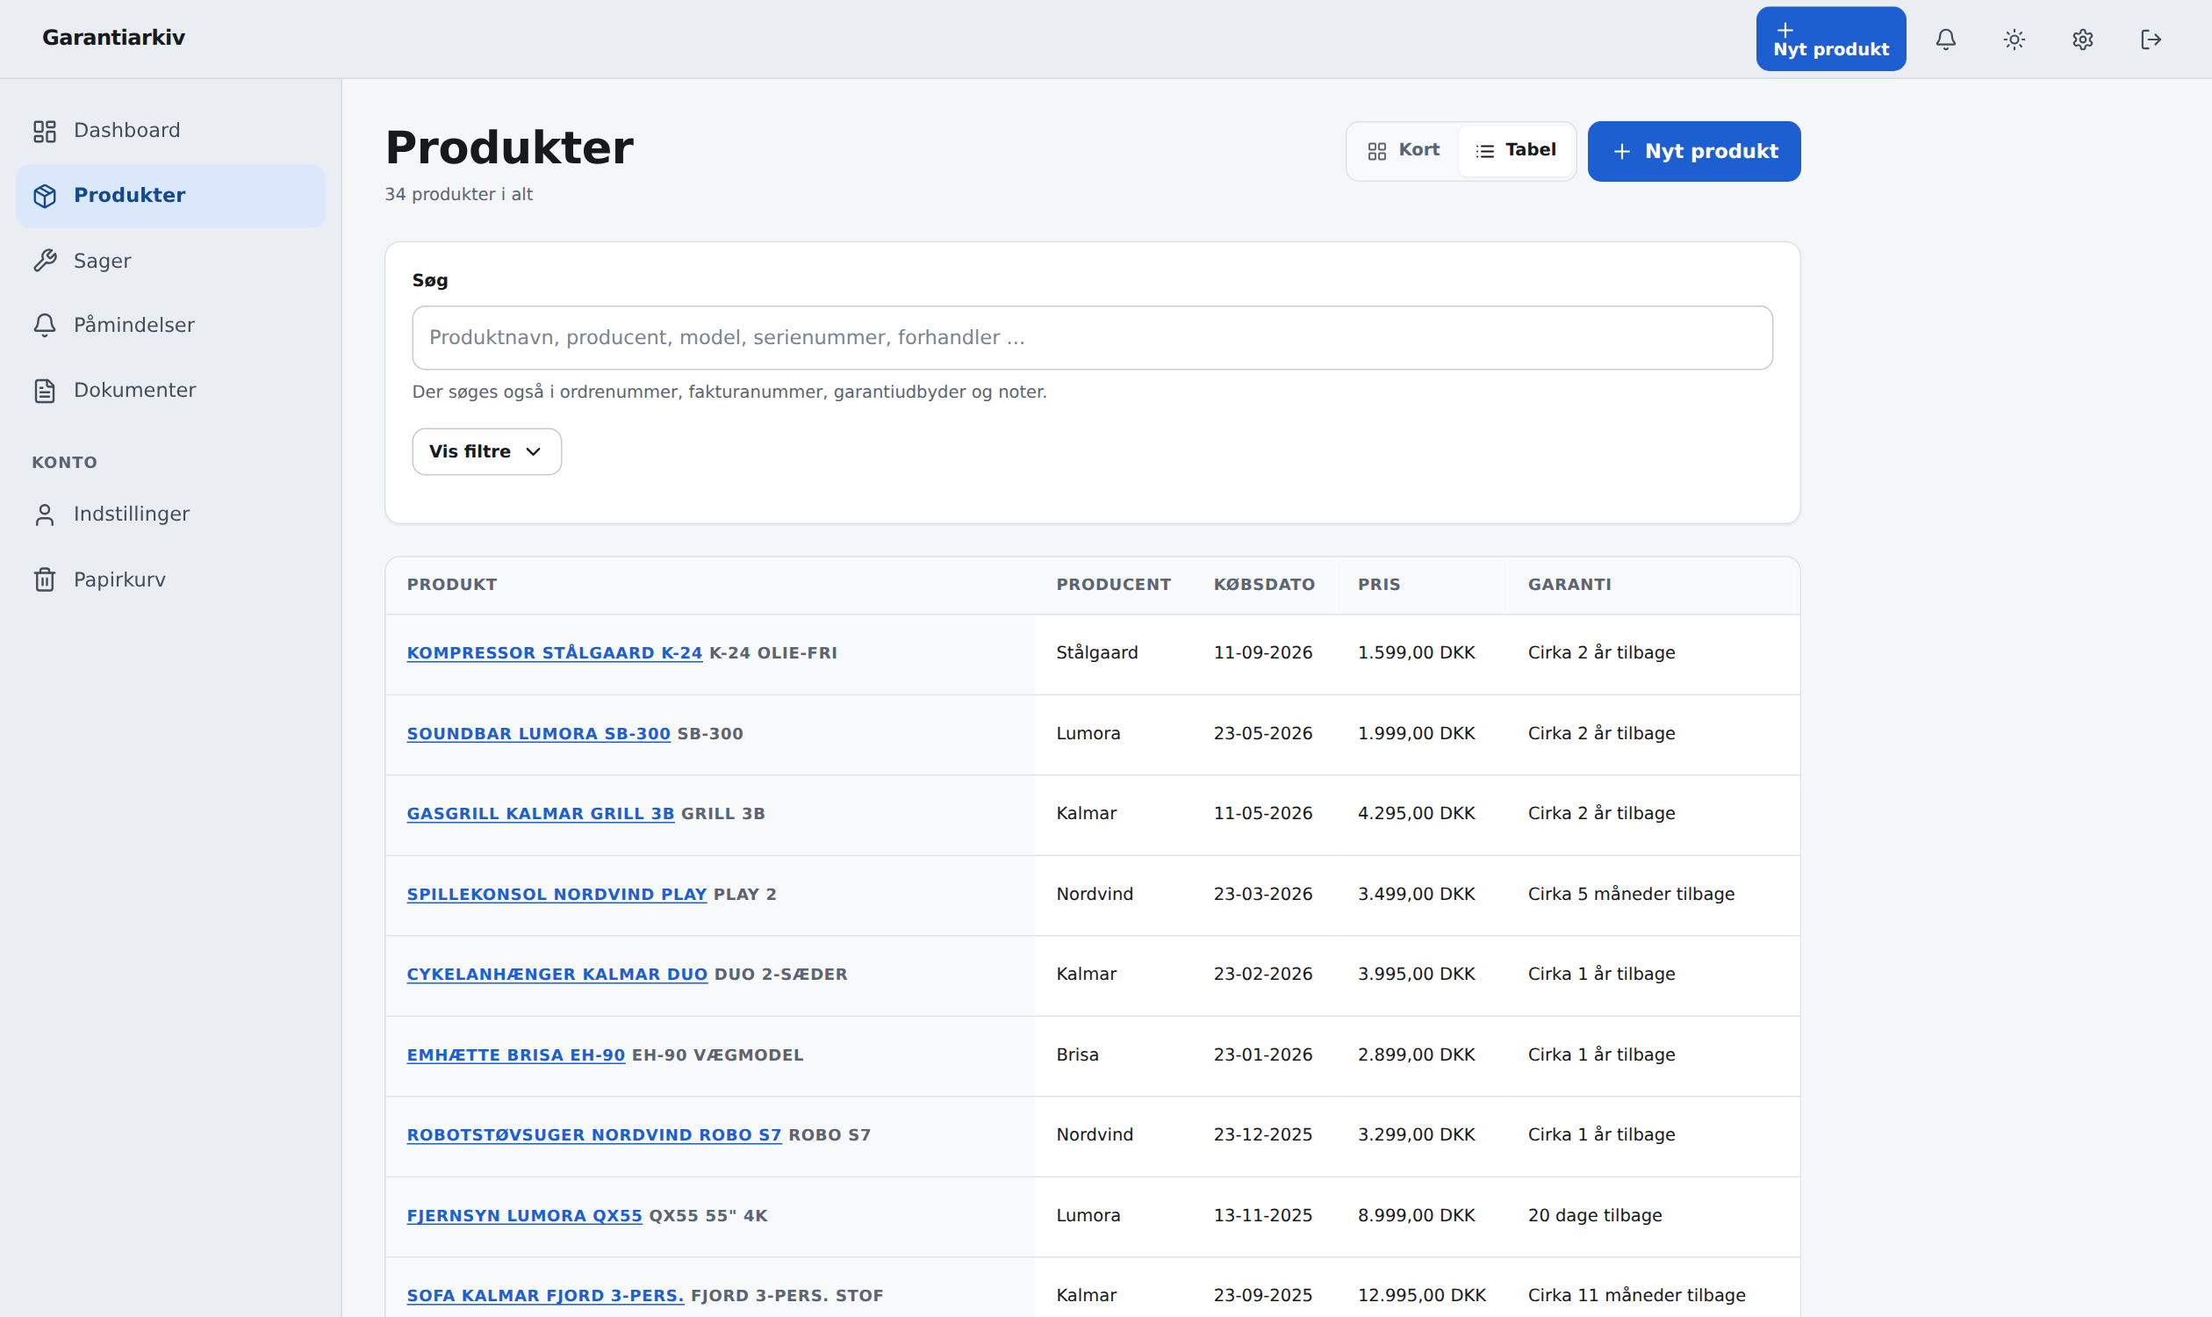Select Produkter in the sidebar

pyautogui.click(x=170, y=196)
